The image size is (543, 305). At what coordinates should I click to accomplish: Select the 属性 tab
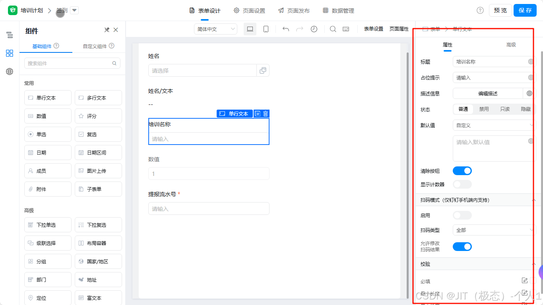[x=448, y=45]
